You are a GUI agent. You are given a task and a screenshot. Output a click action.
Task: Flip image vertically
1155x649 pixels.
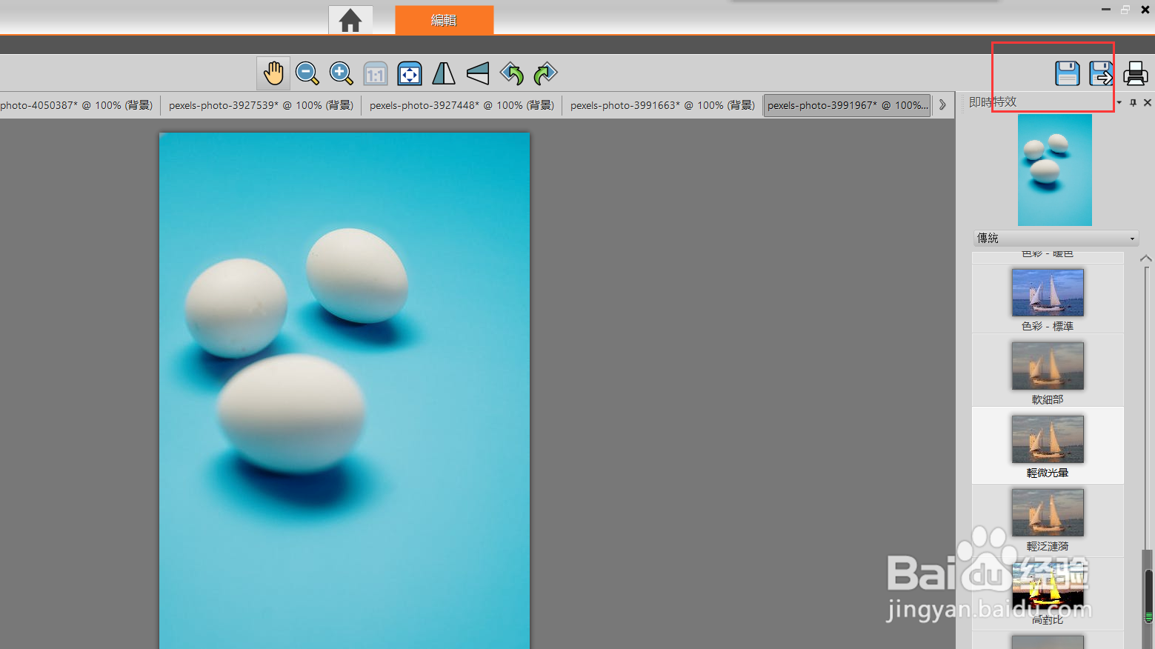pyautogui.click(x=478, y=73)
